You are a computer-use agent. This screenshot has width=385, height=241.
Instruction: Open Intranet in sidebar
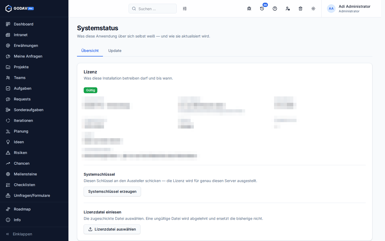coord(34,35)
